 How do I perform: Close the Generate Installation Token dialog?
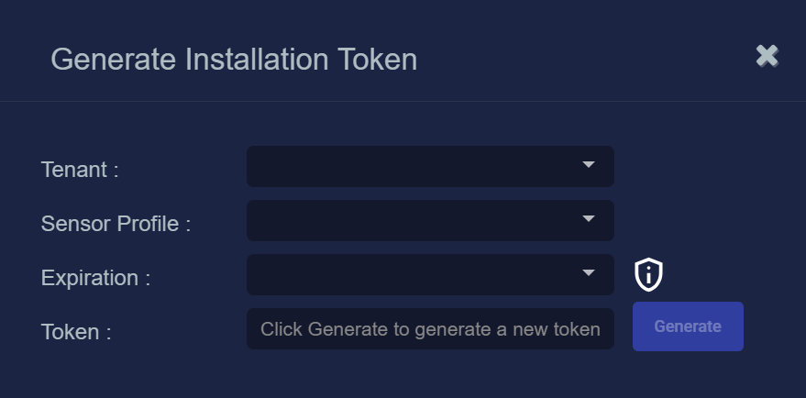click(767, 56)
